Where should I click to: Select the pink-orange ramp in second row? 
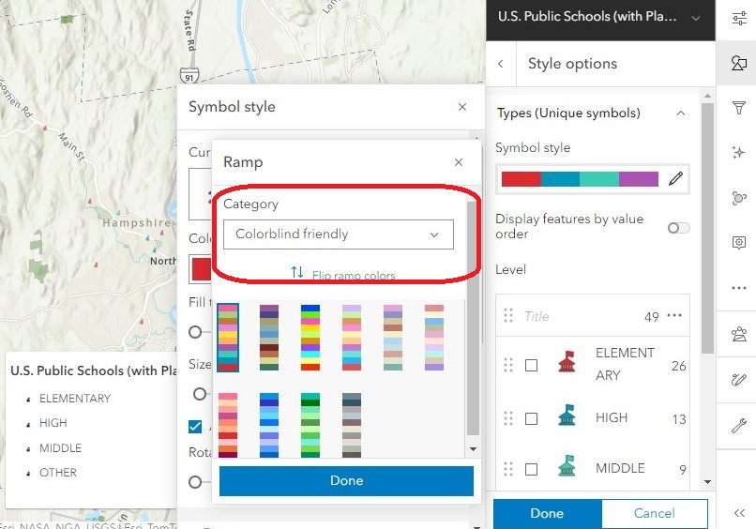click(x=228, y=425)
